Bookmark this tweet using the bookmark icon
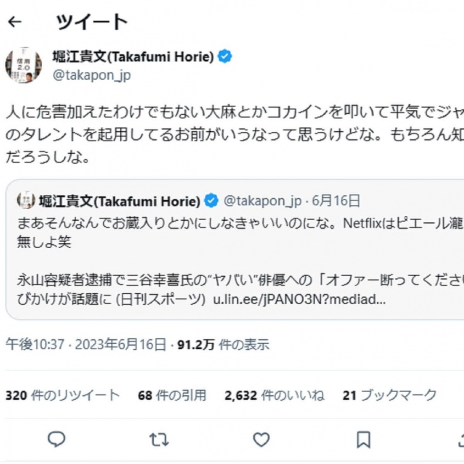This screenshot has height=464, width=464. pyautogui.click(x=363, y=439)
